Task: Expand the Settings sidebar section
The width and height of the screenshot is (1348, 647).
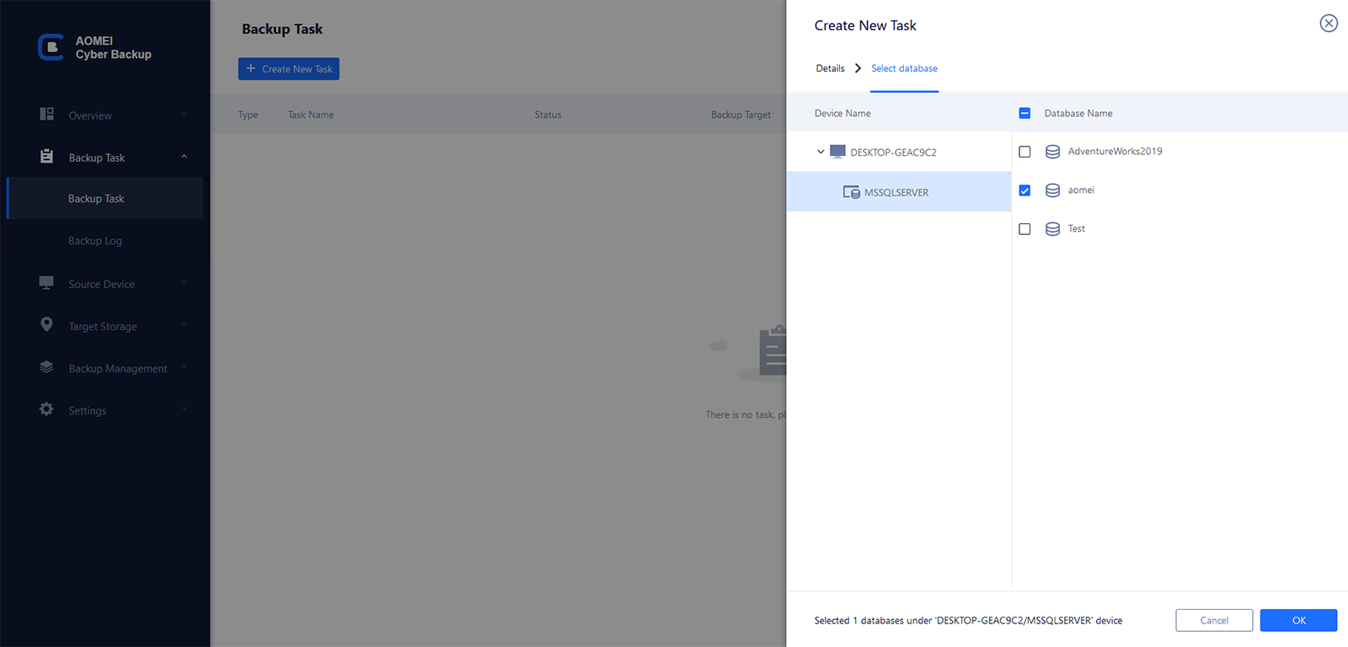Action: 184,409
